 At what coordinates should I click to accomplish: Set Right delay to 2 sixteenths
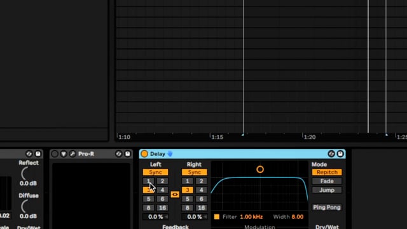(x=201, y=181)
